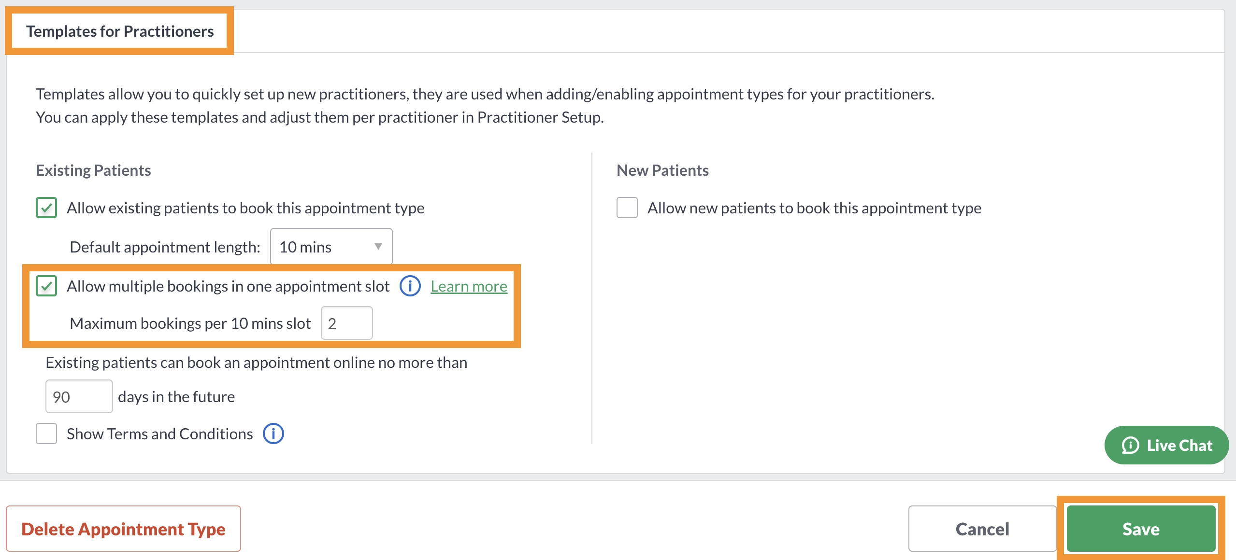Click the info icon beside multiple bookings option
This screenshot has width=1236, height=560.
410,286
